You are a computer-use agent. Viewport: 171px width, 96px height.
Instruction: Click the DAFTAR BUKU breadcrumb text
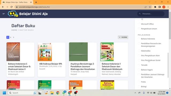27,30
